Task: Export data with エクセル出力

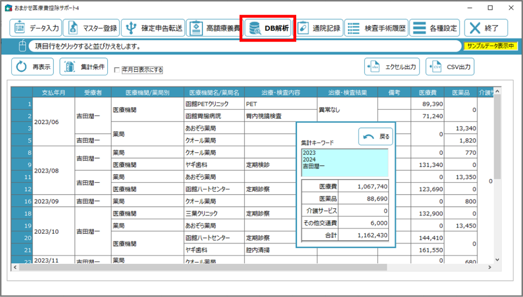Action: [392, 67]
